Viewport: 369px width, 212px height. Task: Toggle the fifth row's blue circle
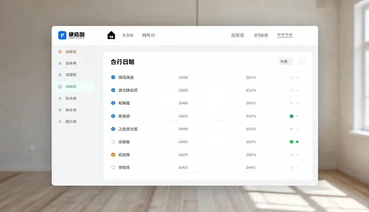[x=113, y=129]
